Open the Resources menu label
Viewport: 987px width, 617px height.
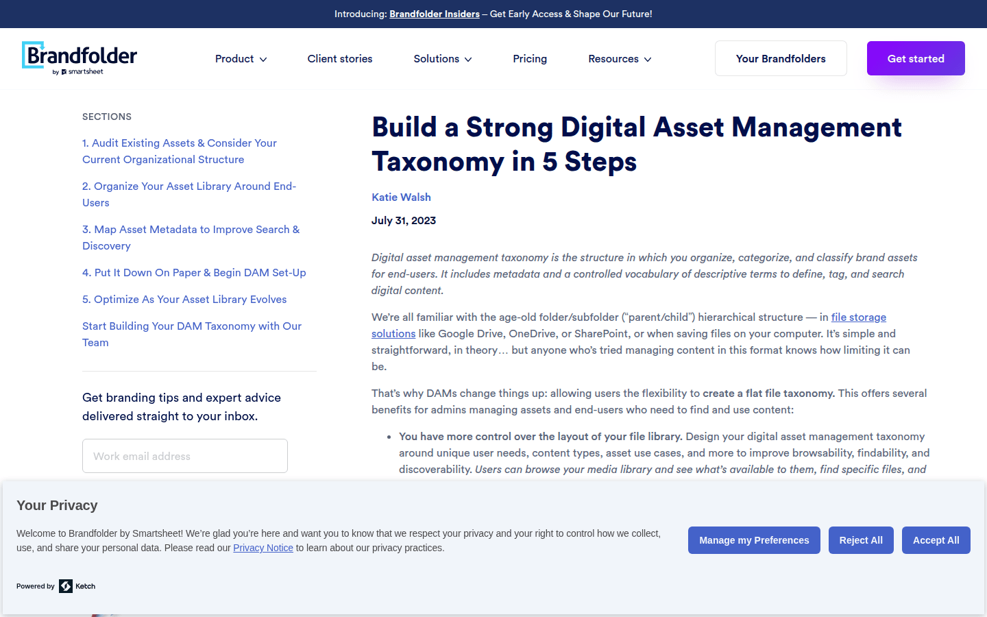click(613, 59)
